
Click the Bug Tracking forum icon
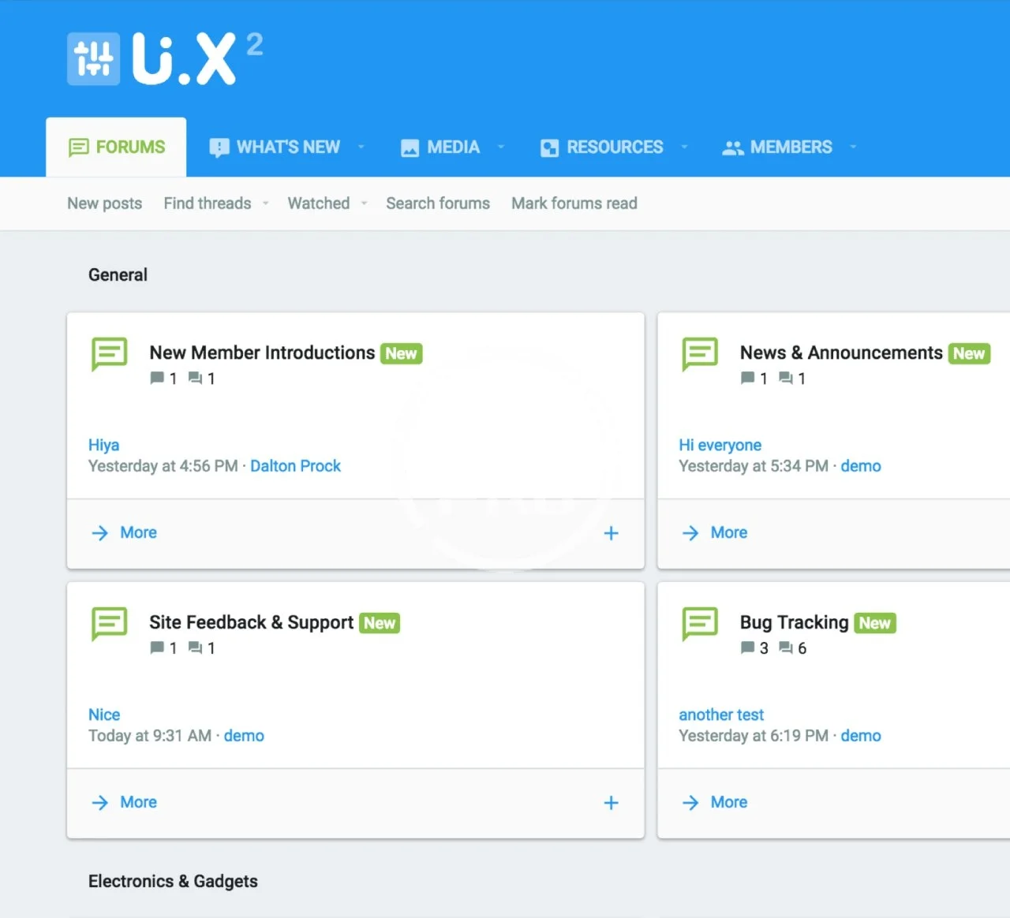click(x=700, y=624)
